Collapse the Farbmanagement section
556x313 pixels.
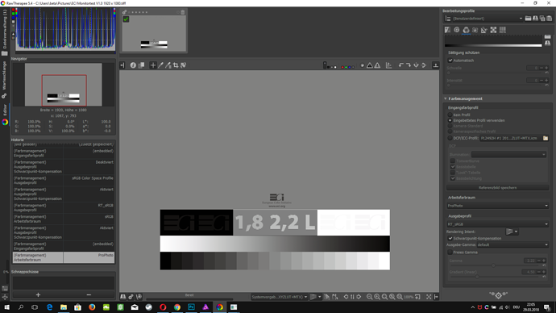(446, 98)
